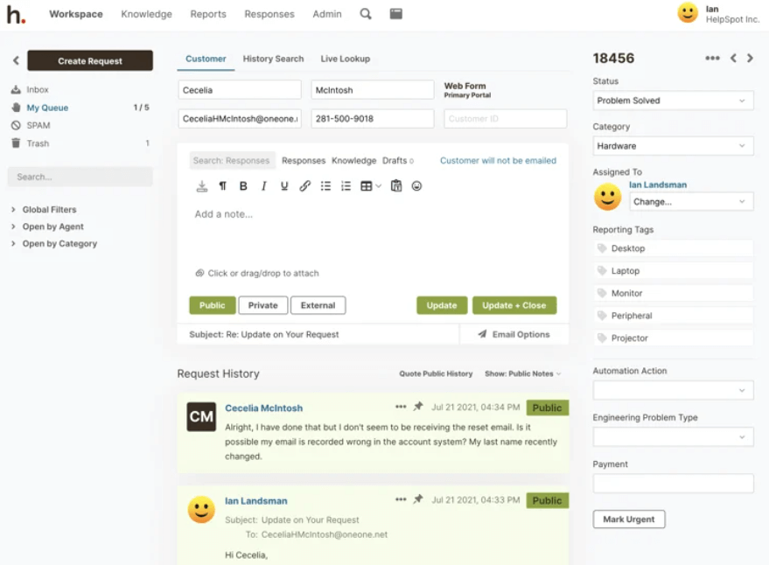Open the emoji picker
Viewport: 769px width, 565px height.
click(x=416, y=186)
